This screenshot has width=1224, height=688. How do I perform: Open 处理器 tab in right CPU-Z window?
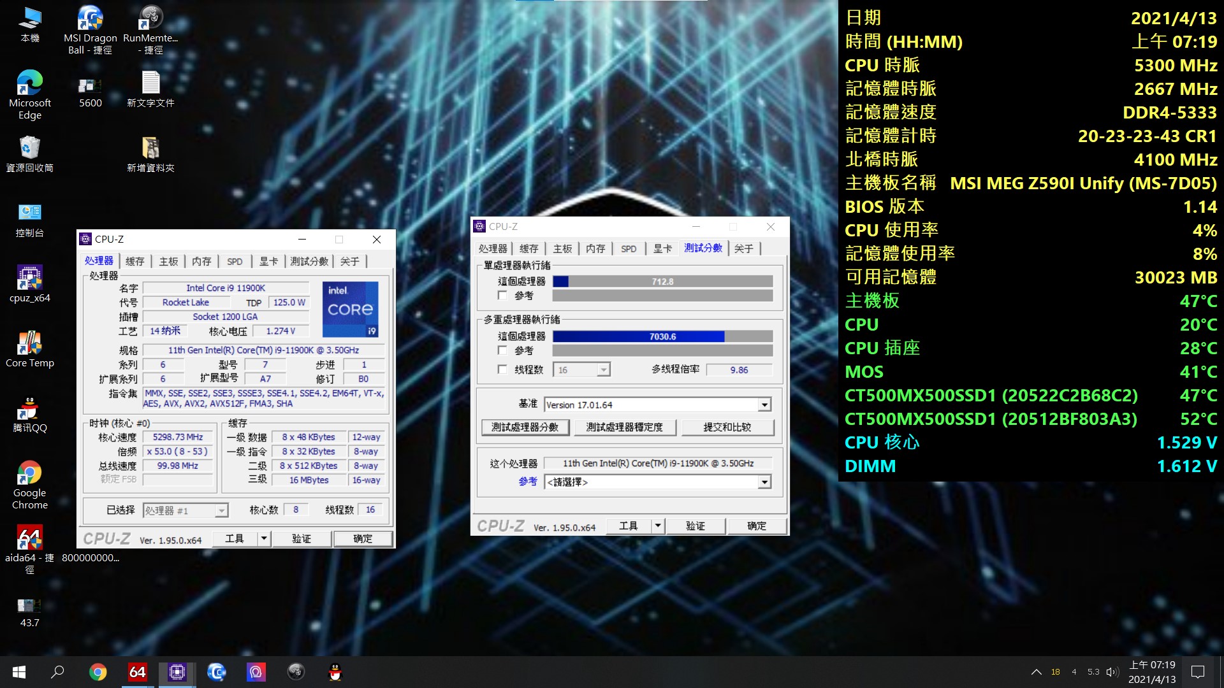[x=493, y=248]
